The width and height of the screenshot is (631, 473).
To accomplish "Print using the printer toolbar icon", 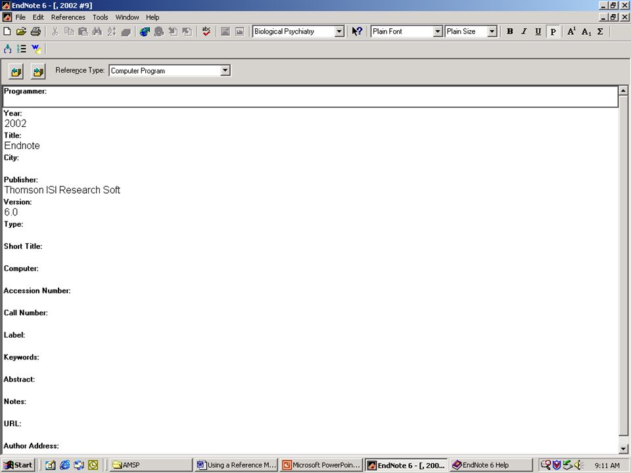I will (x=35, y=32).
